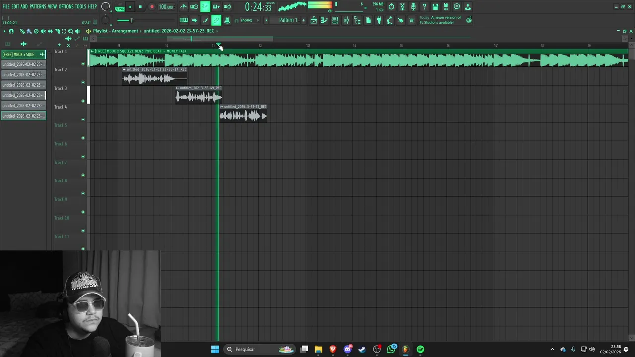635x357 pixels.
Task: Show hidden system tray icons chevron
Action: tap(552, 349)
